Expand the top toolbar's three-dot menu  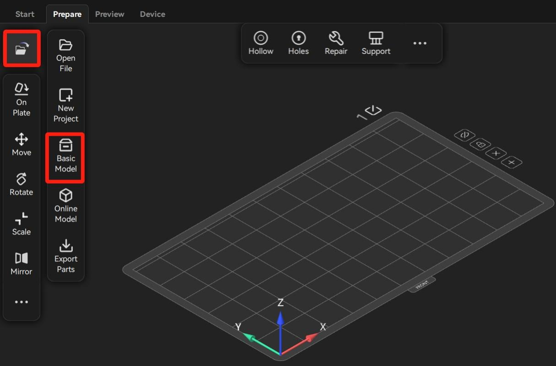click(420, 43)
